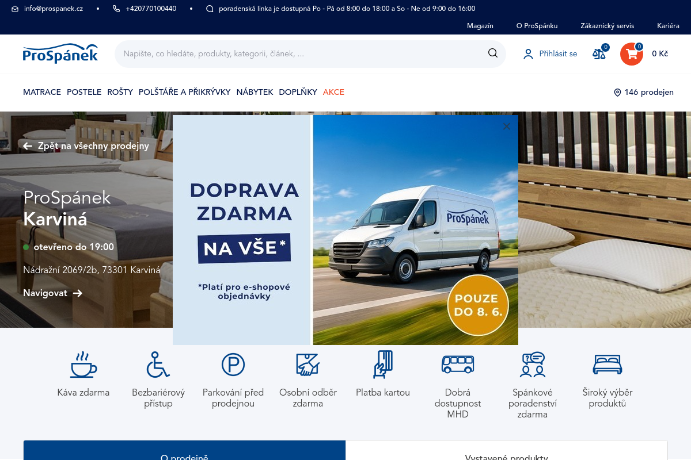
Task: Click Spánkové poradenství zdarma label
Action: pyautogui.click(x=533, y=403)
